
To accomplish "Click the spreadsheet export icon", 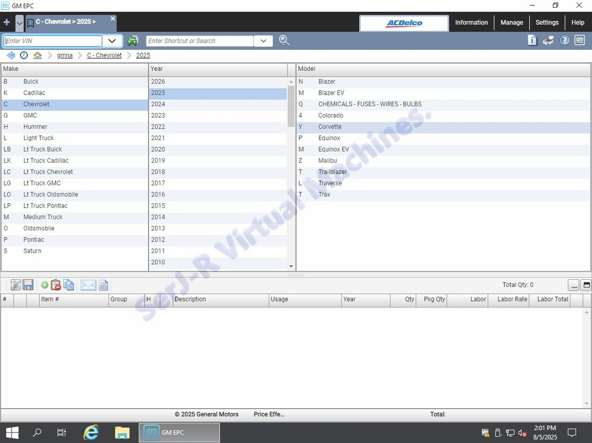I will tap(104, 285).
